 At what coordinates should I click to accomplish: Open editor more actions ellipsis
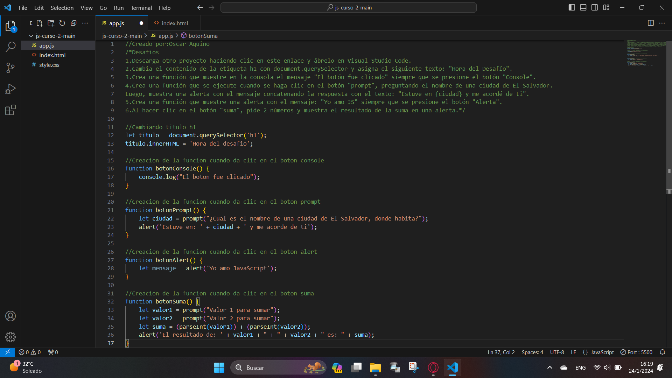(x=662, y=23)
